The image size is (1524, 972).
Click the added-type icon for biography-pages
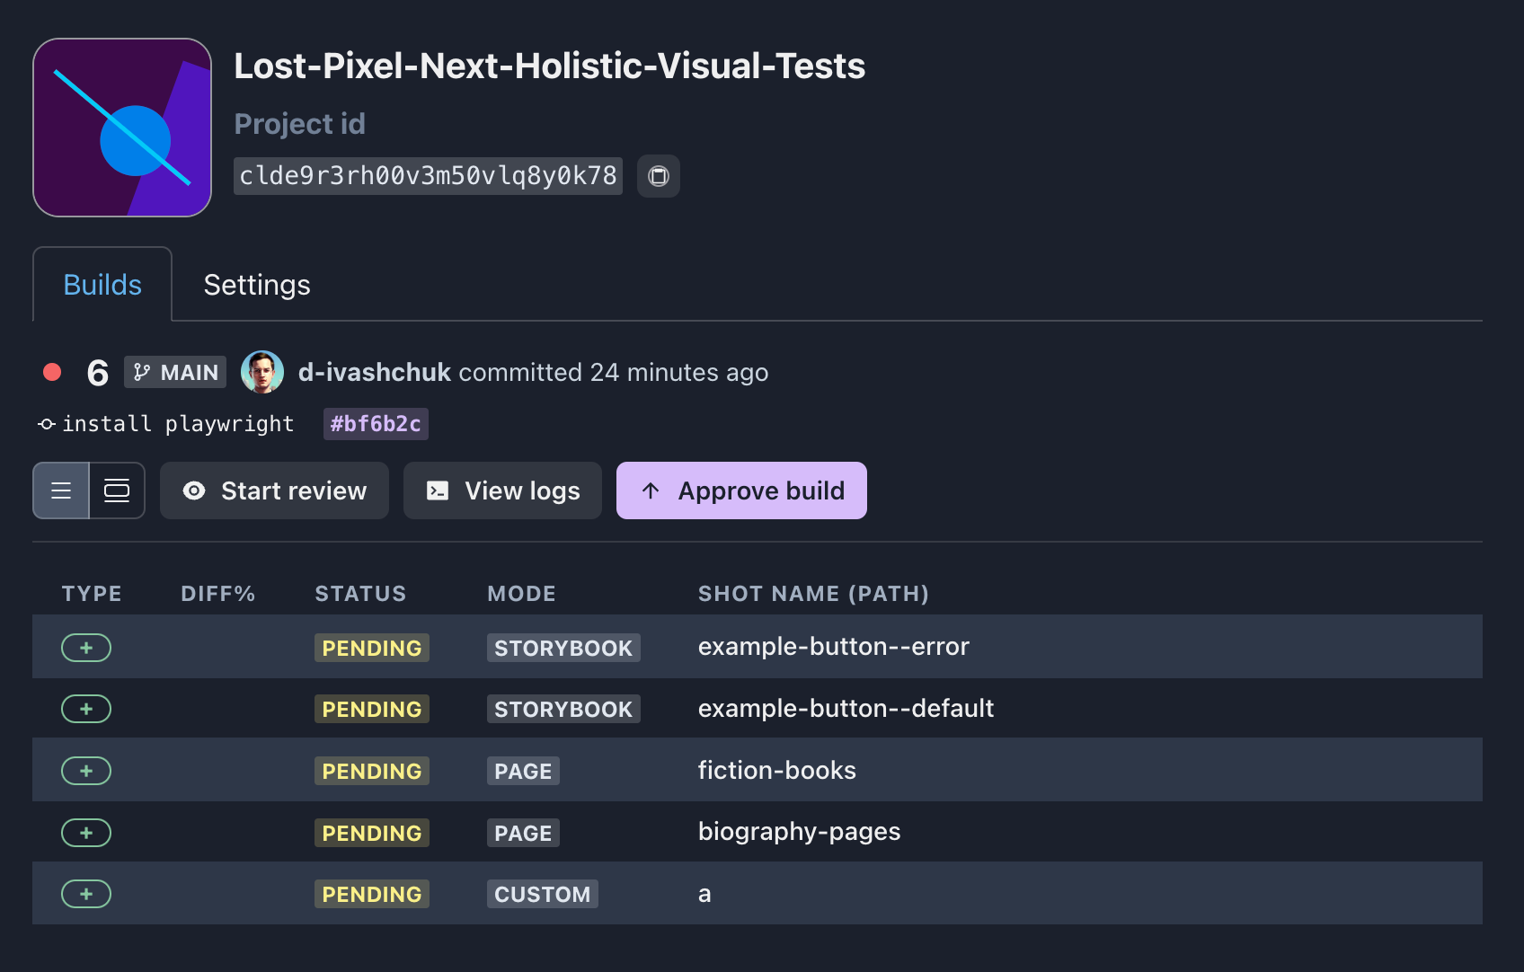tap(86, 833)
